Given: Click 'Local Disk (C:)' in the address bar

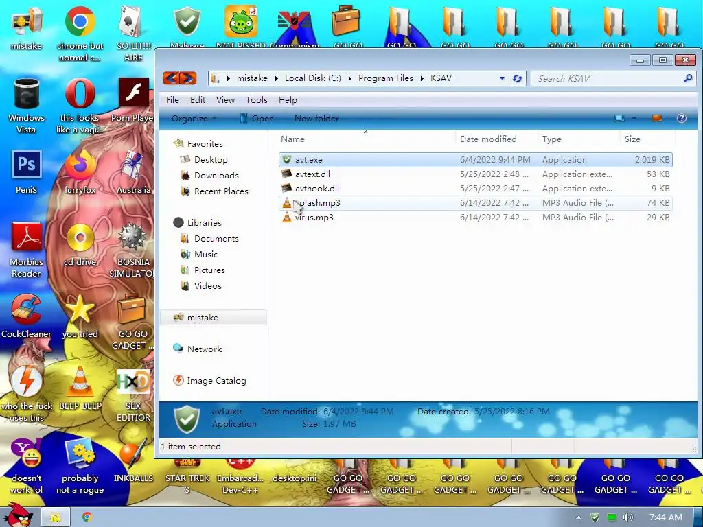Looking at the screenshot, I should click(313, 78).
